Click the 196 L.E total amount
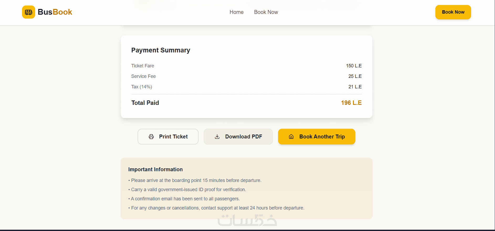Screen dimensions: 495x231 (x=351, y=103)
